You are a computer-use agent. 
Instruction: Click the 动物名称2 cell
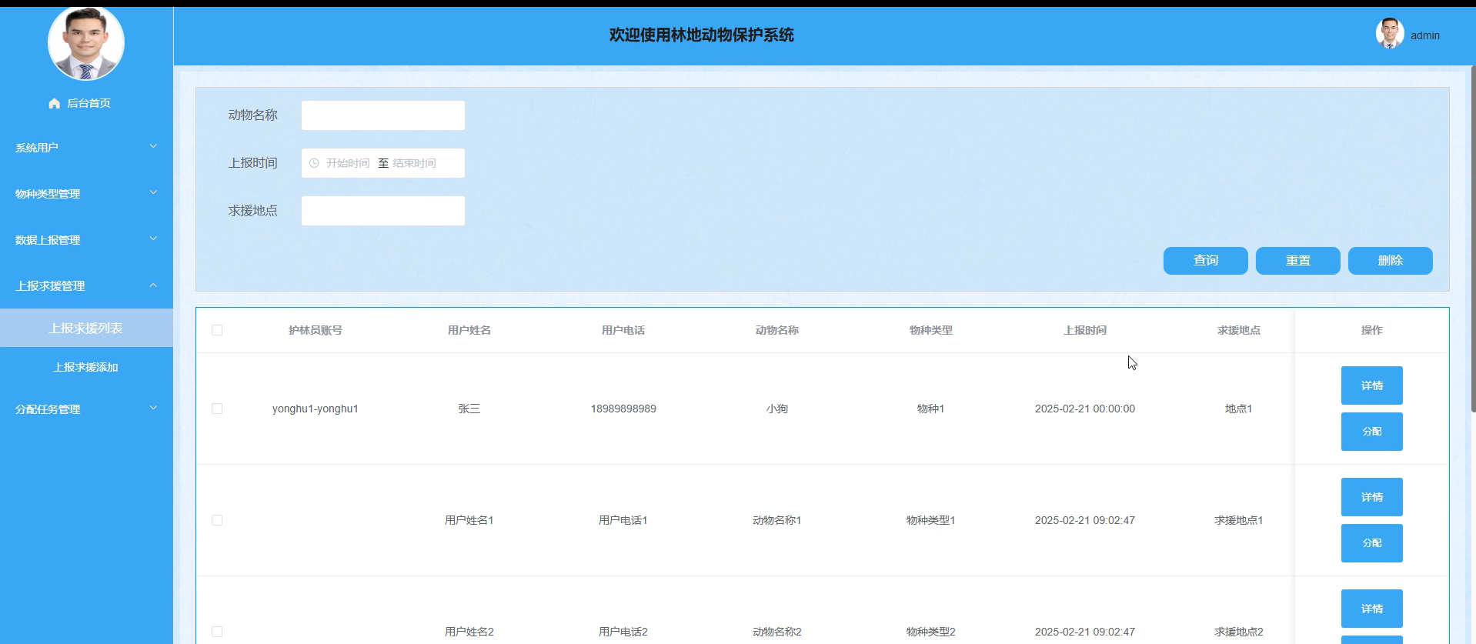click(777, 632)
